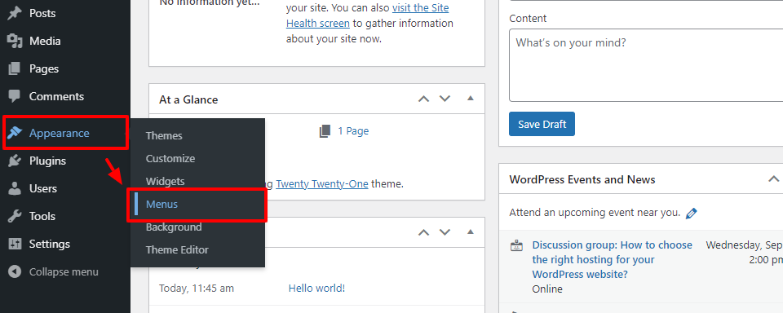Click the Today, 11:45 am timestamp
This screenshot has height=313, width=783.
click(x=197, y=288)
